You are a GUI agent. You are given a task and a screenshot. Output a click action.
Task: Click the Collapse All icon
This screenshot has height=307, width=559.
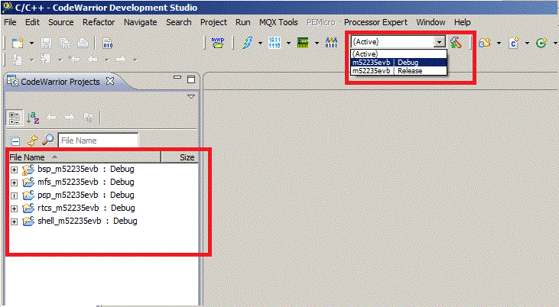[15, 141]
